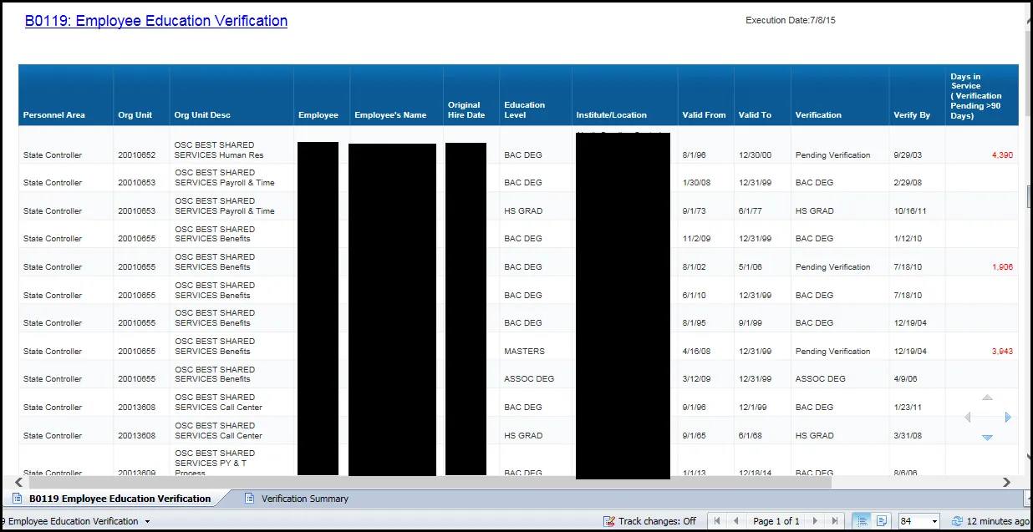Click the refresh icon beside '12 minutes ago'
This screenshot has width=1033, height=532.
[x=957, y=521]
